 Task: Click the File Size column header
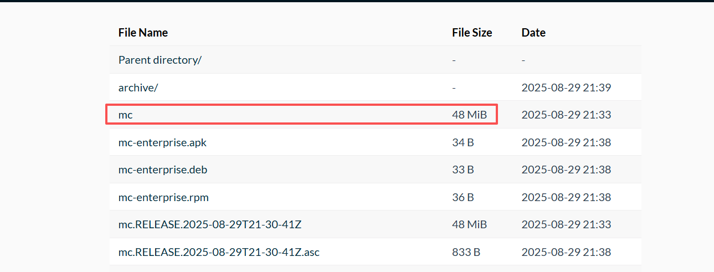pyautogui.click(x=472, y=33)
